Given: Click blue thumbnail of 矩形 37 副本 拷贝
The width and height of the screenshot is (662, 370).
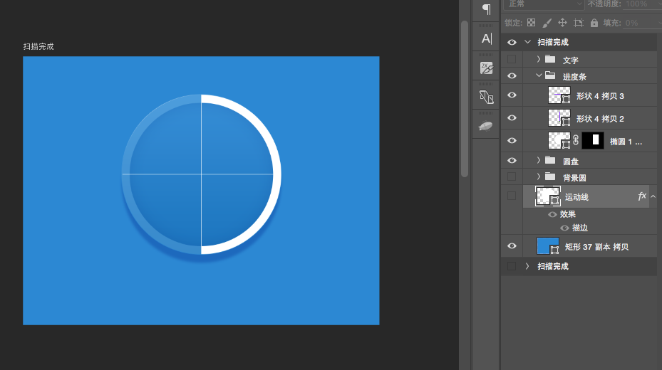Looking at the screenshot, I should pos(548,245).
